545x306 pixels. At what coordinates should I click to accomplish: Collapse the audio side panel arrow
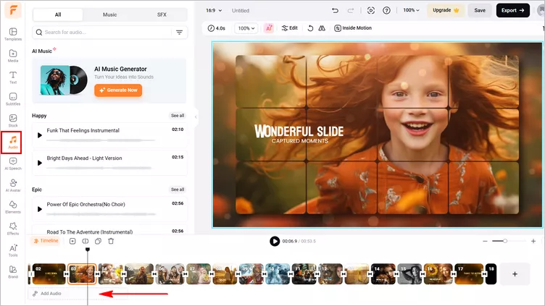(196, 117)
